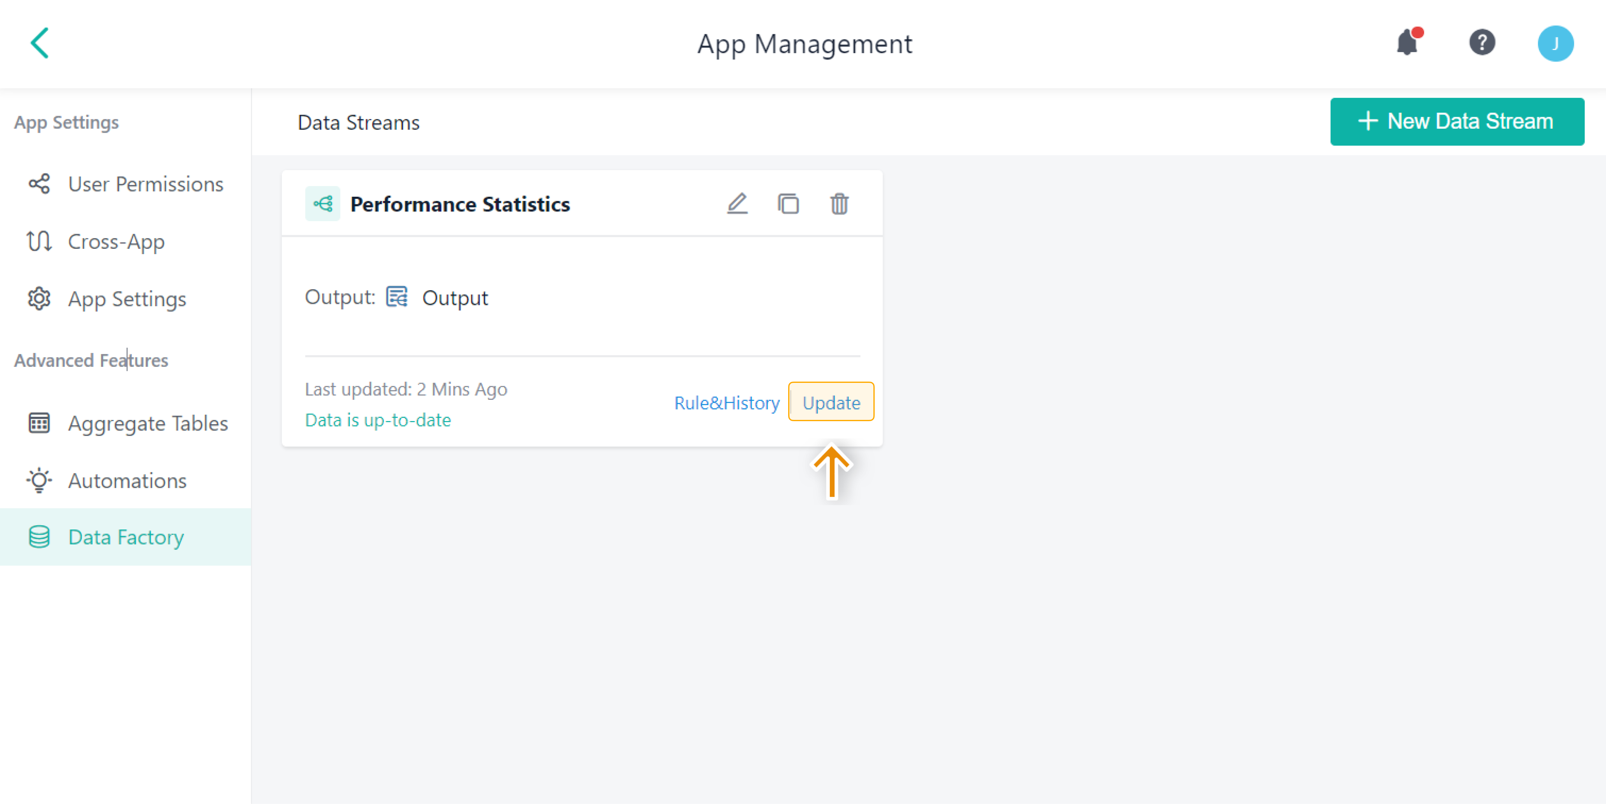Select Cross-App in sidebar

click(x=116, y=242)
